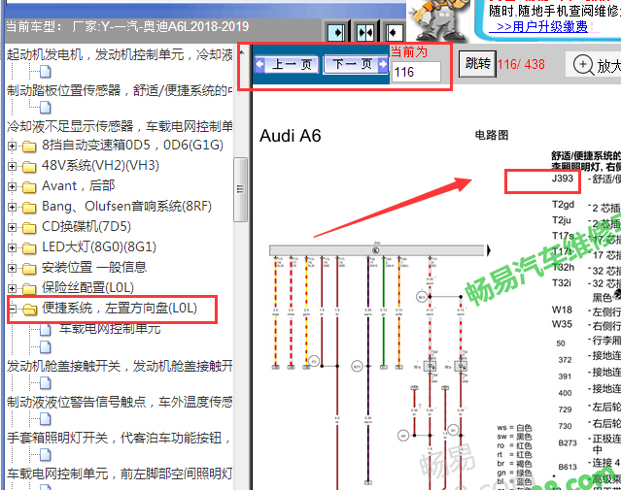
Task: Select the 48V系统 folder icon
Action: point(29,167)
